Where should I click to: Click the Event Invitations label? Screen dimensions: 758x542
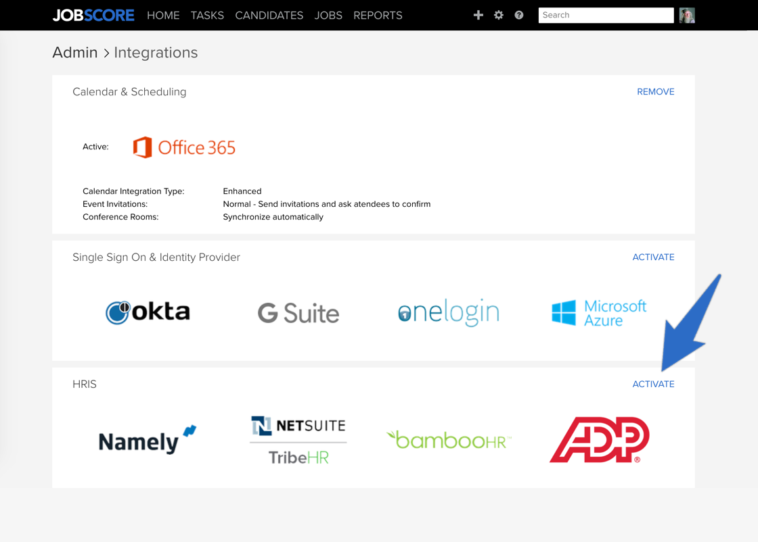[x=115, y=204]
